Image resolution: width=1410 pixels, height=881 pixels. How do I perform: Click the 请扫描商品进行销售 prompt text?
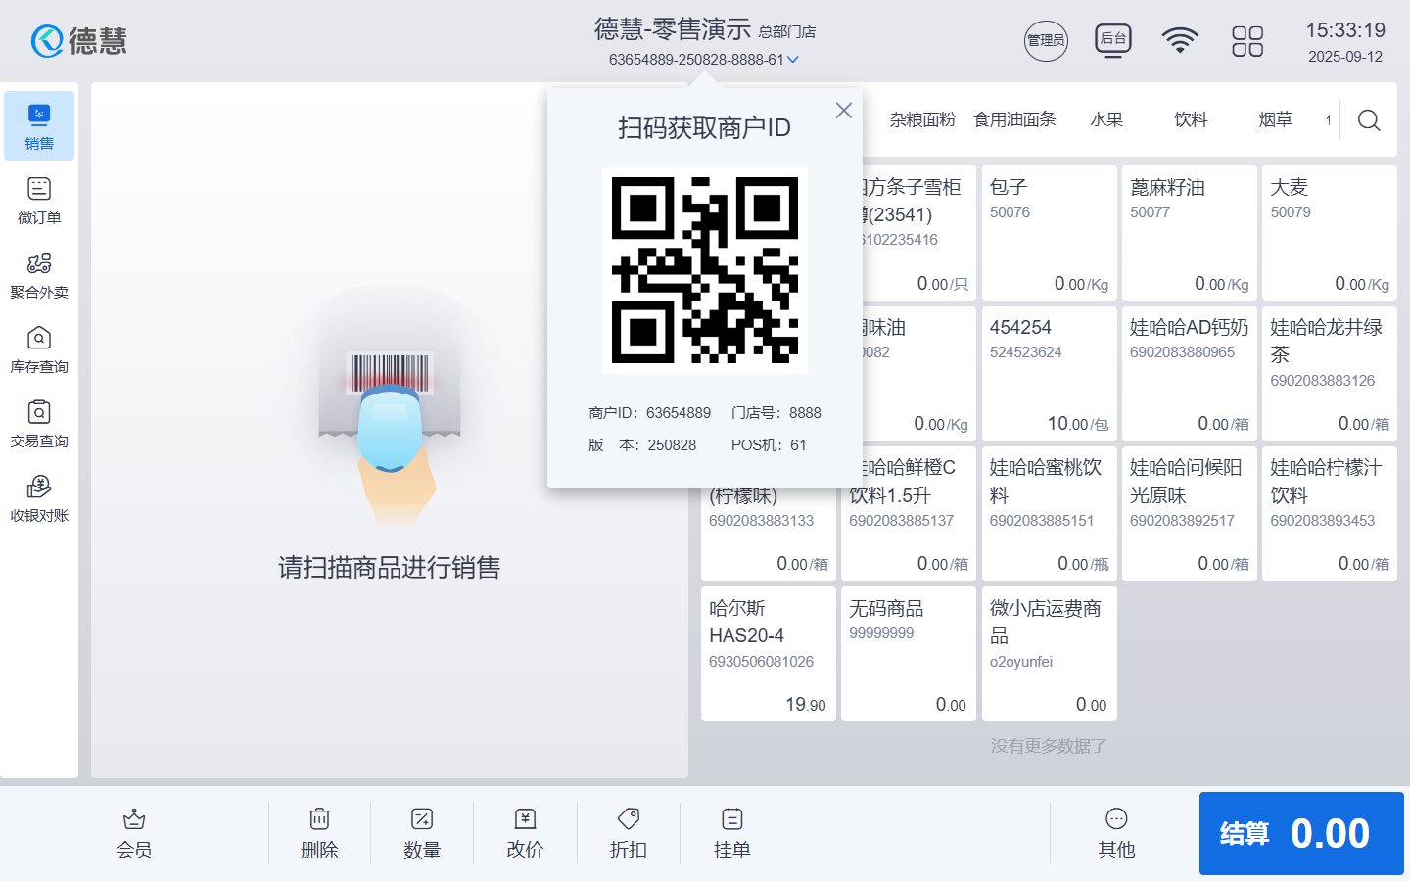point(390,568)
